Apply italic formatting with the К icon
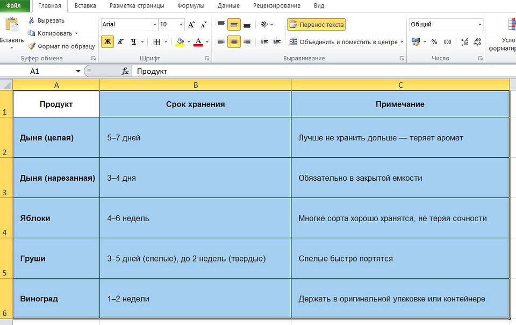This screenshot has width=516, height=325. [x=119, y=41]
